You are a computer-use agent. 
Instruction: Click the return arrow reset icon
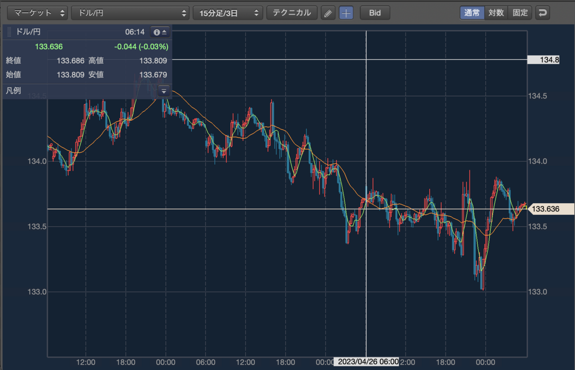coord(542,13)
